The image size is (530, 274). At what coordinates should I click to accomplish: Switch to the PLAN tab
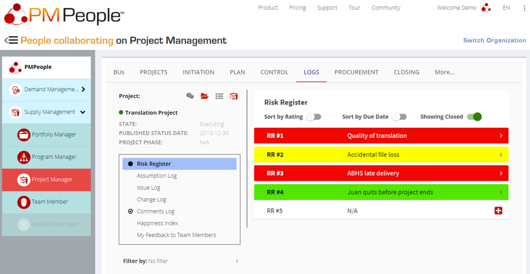pos(237,72)
